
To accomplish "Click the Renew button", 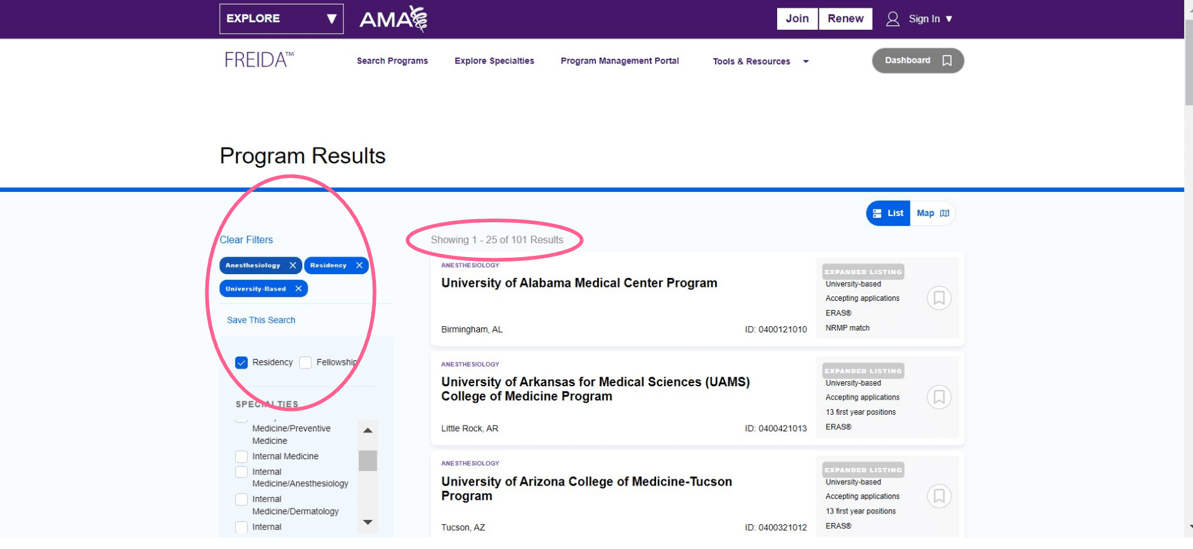I will click(x=846, y=19).
